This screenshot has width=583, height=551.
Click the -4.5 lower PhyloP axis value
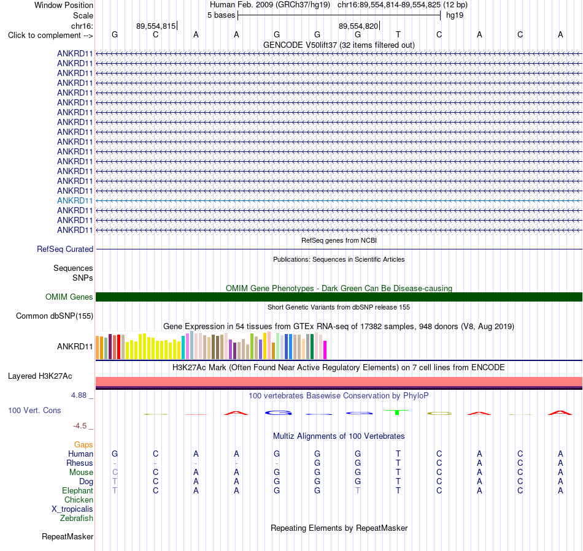click(80, 426)
